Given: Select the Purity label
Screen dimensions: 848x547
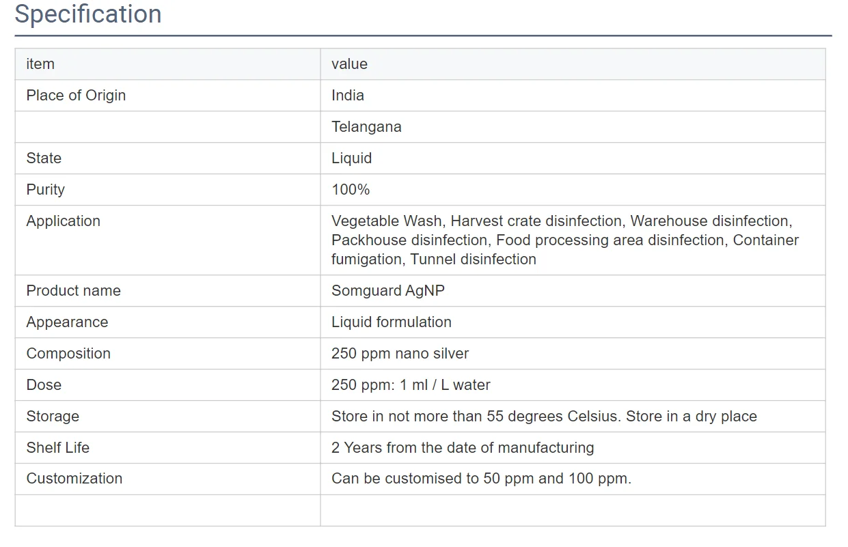Looking at the screenshot, I should [45, 189].
